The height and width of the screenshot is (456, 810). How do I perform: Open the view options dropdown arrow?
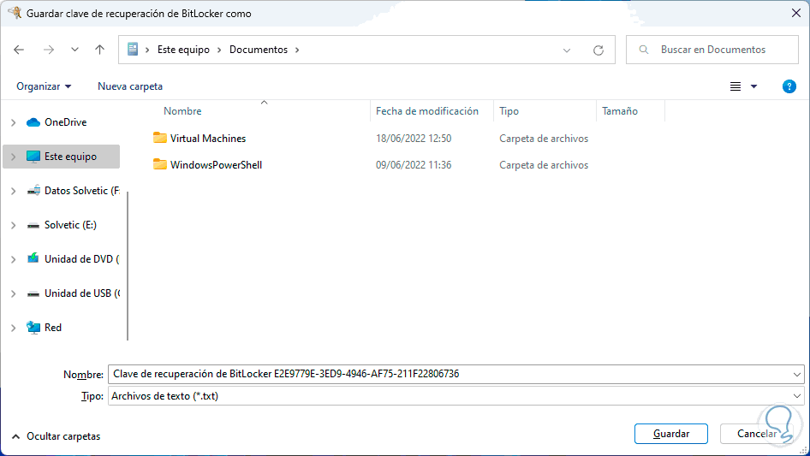coord(753,86)
